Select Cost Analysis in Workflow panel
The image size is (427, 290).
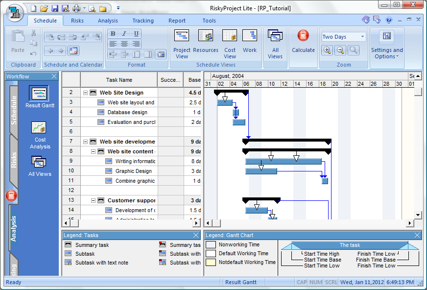pos(40,135)
